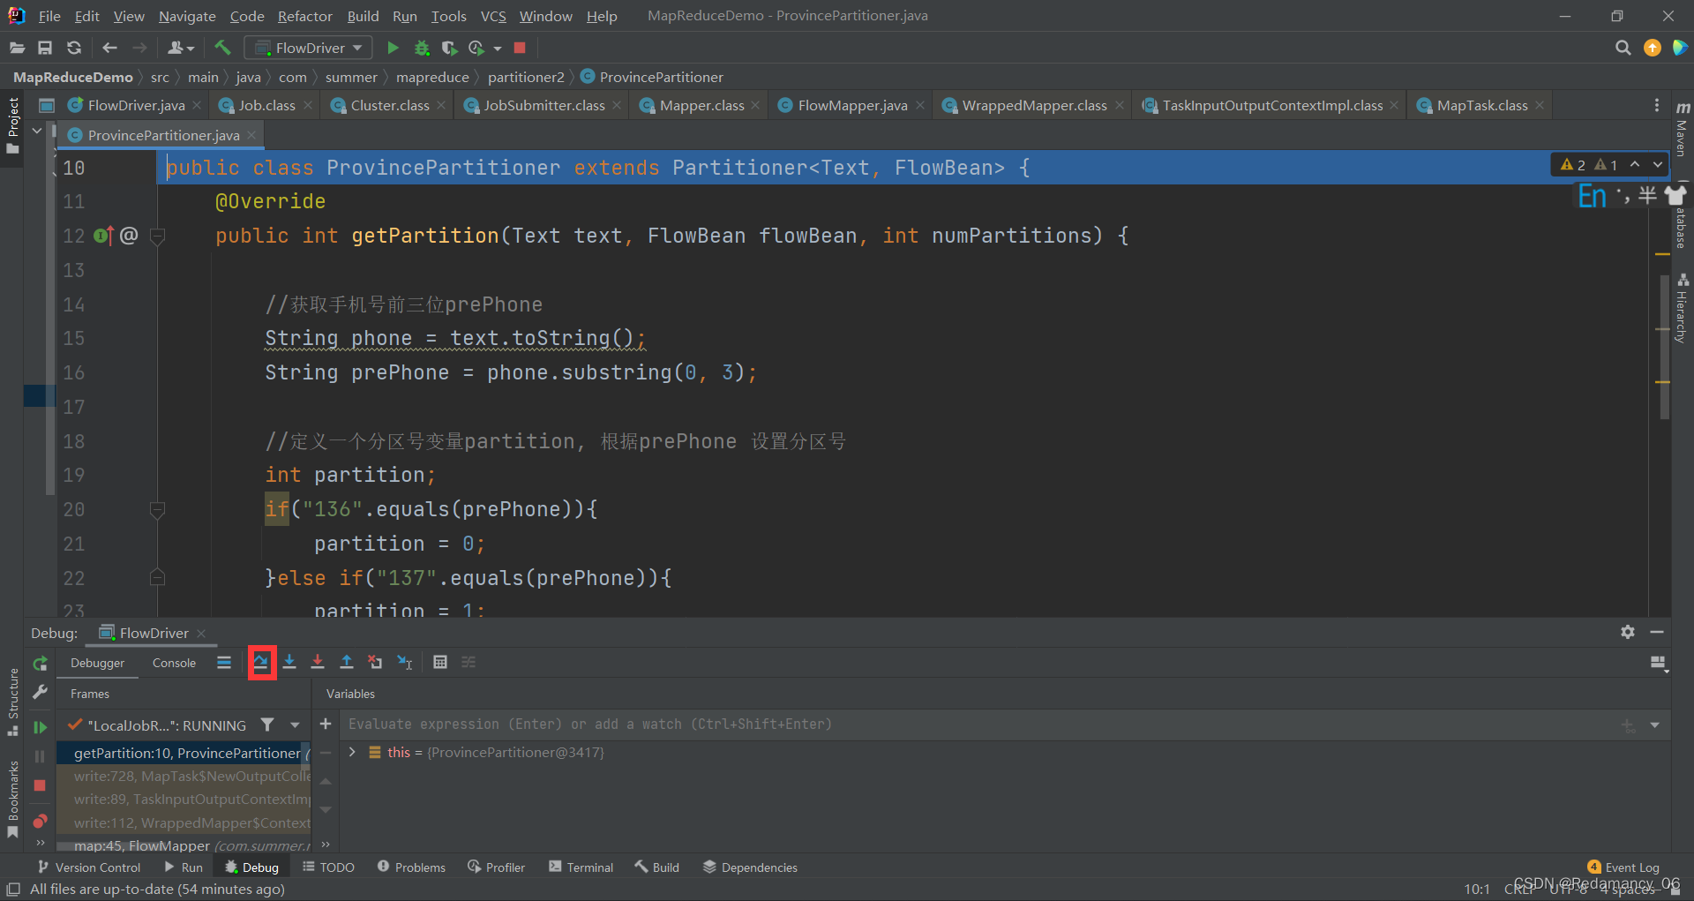Open the Version Control tool window
1694x901 pixels.
click(x=88, y=867)
